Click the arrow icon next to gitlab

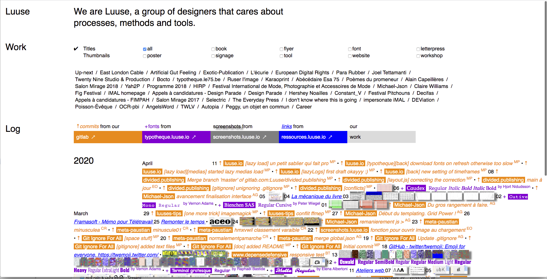tap(93, 137)
